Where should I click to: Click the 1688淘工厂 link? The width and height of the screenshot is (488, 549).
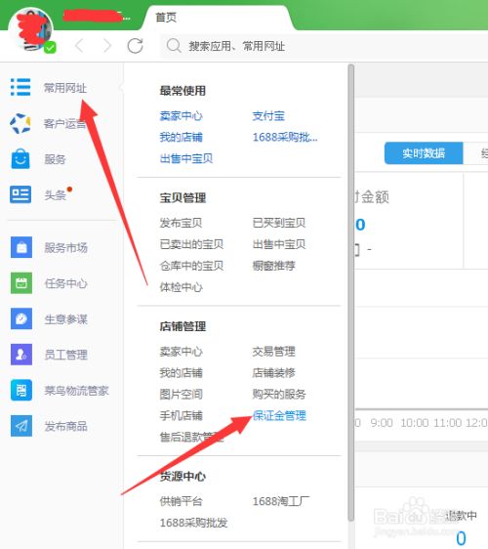point(281,501)
